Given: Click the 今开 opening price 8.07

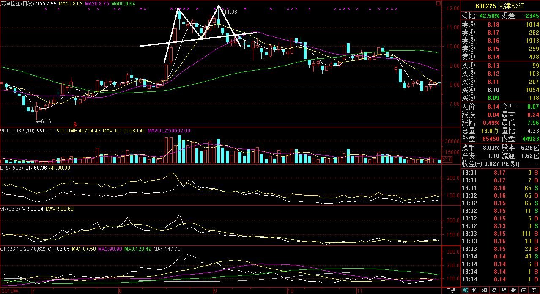Looking at the screenshot, I should point(533,107).
